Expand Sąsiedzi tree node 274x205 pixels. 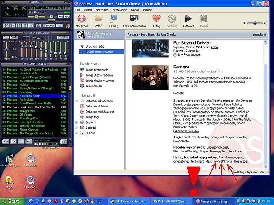tap(76, 128)
